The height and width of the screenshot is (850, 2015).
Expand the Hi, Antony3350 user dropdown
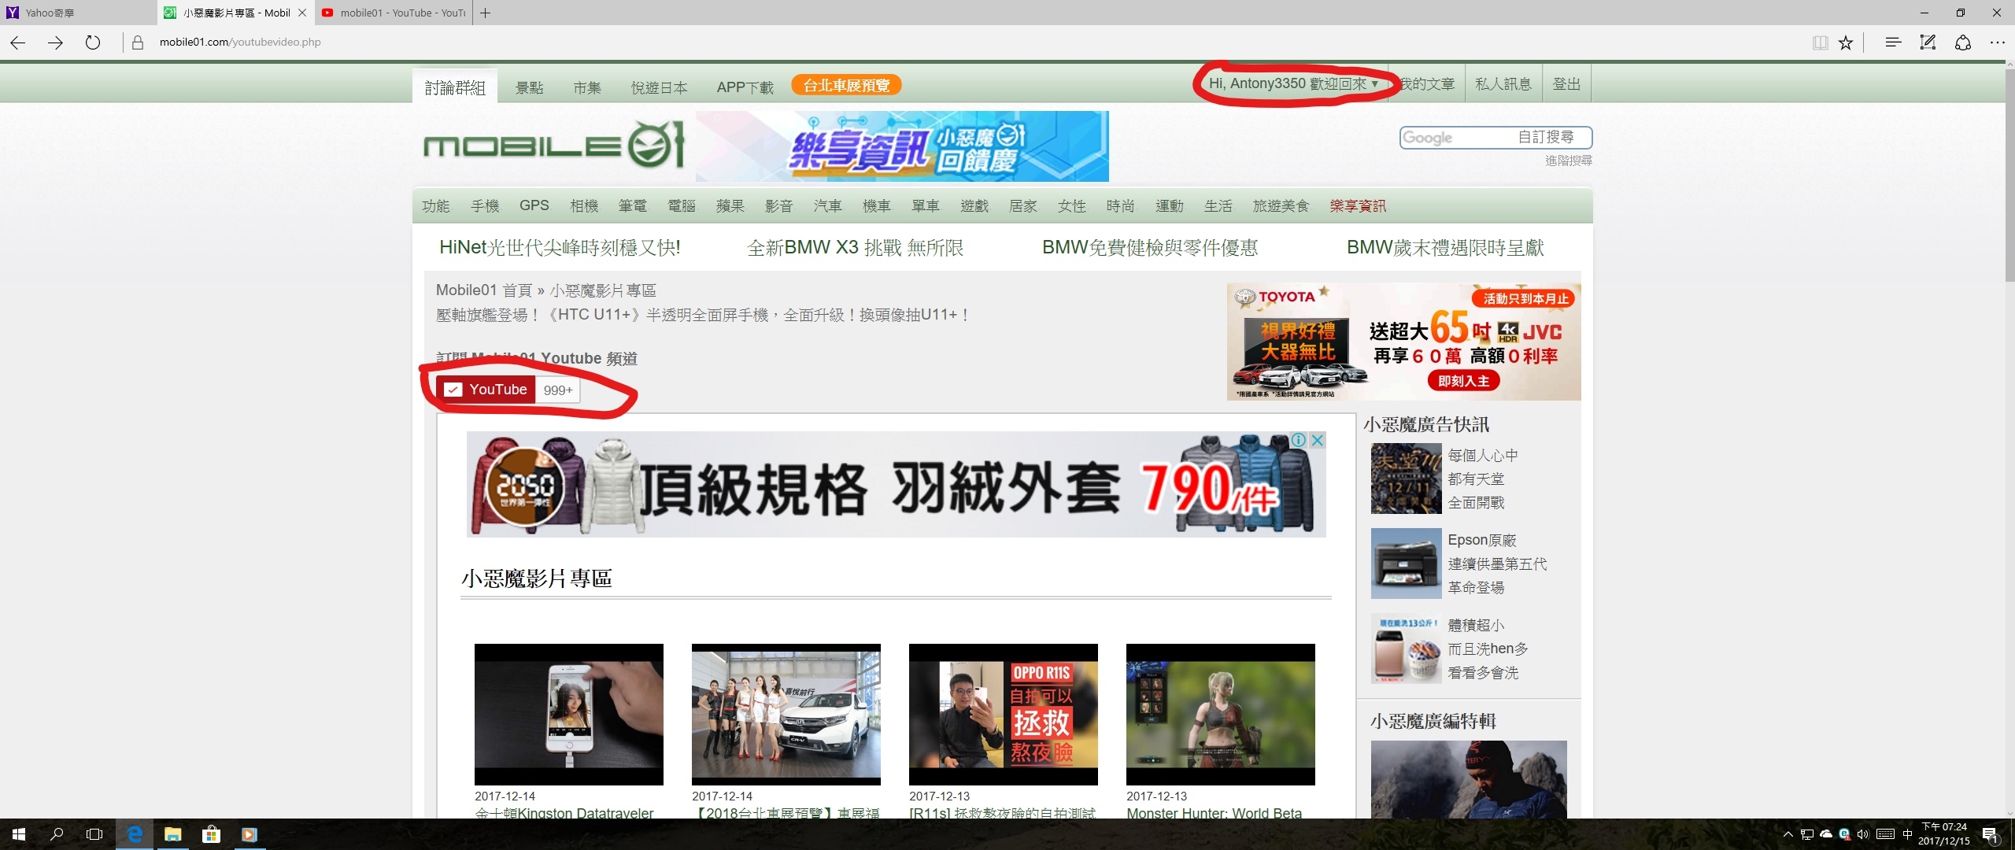[1294, 83]
